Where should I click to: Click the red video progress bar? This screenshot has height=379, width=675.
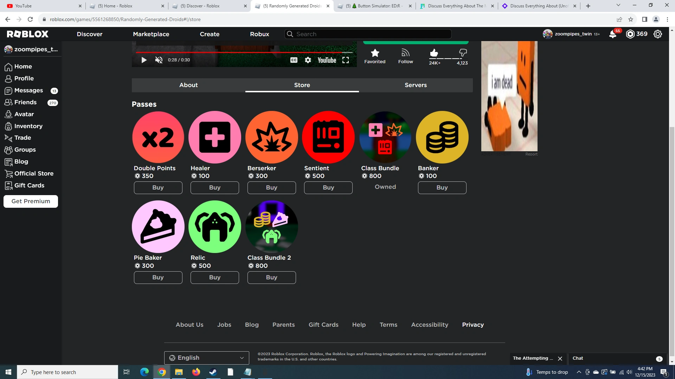[x=239, y=52]
